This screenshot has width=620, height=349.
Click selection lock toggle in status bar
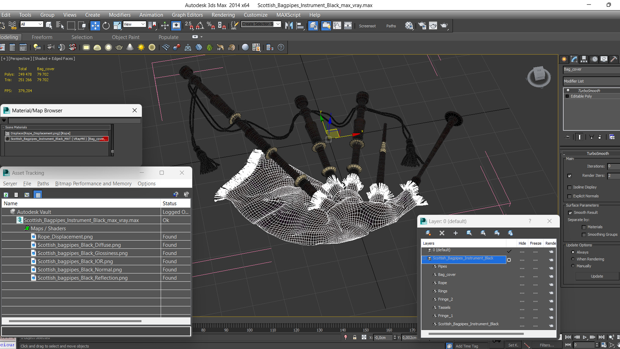click(x=355, y=337)
